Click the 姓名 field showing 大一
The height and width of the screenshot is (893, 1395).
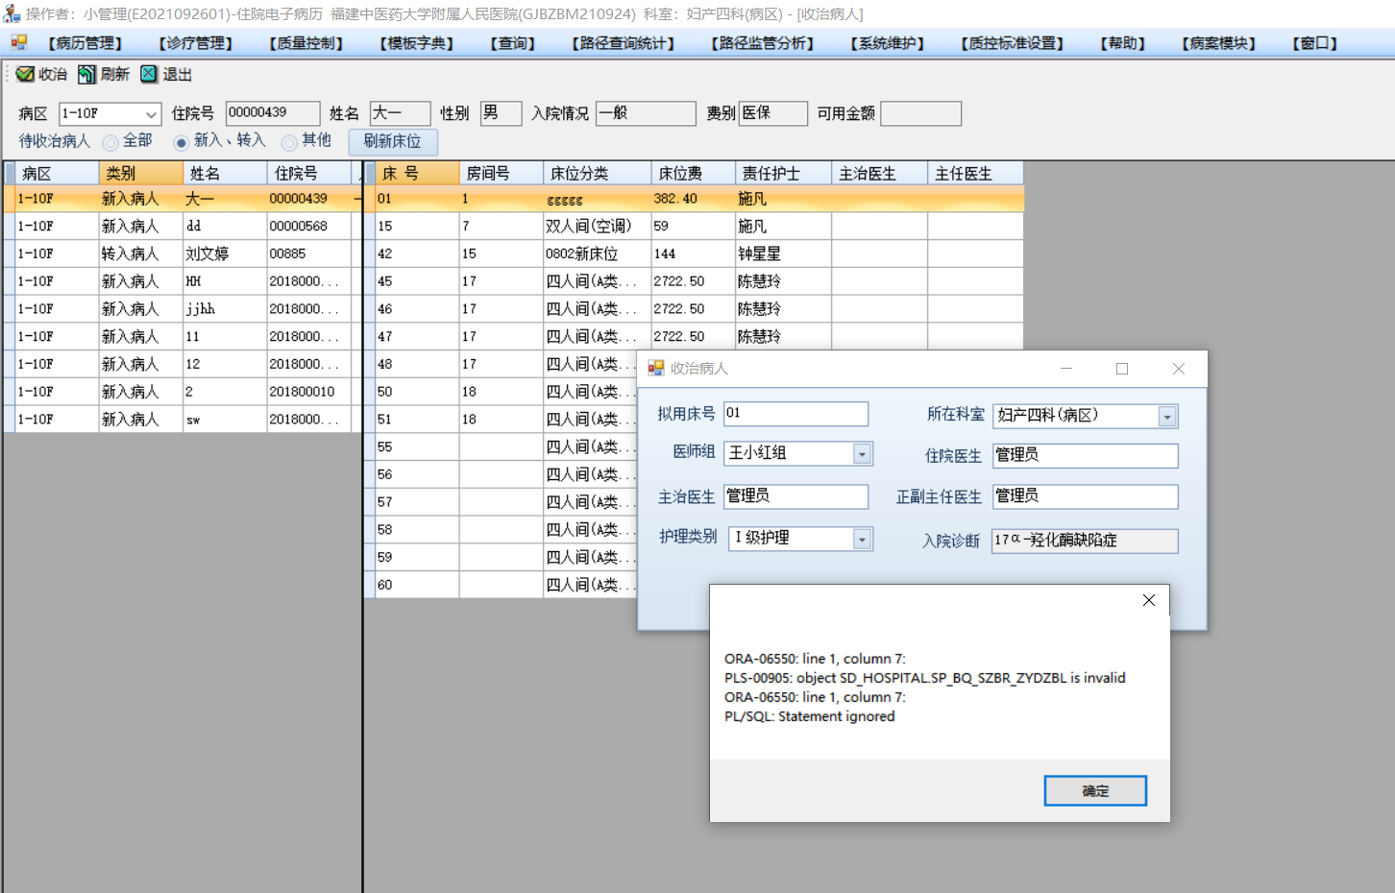pos(400,113)
